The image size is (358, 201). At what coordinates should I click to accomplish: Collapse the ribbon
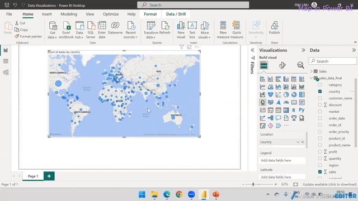click(355, 42)
